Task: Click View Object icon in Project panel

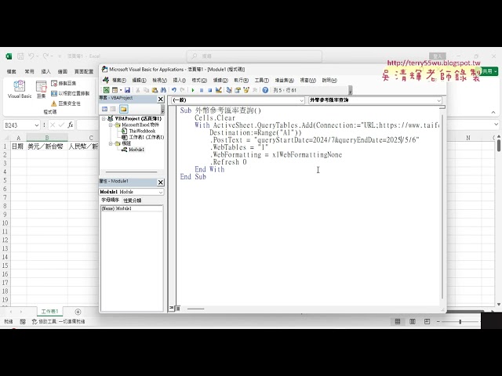Action: tap(113, 109)
